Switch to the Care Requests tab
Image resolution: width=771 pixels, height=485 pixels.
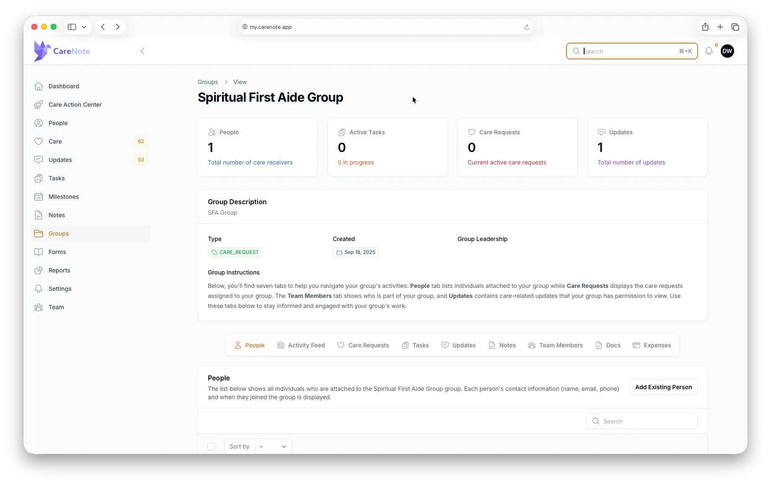tap(363, 345)
